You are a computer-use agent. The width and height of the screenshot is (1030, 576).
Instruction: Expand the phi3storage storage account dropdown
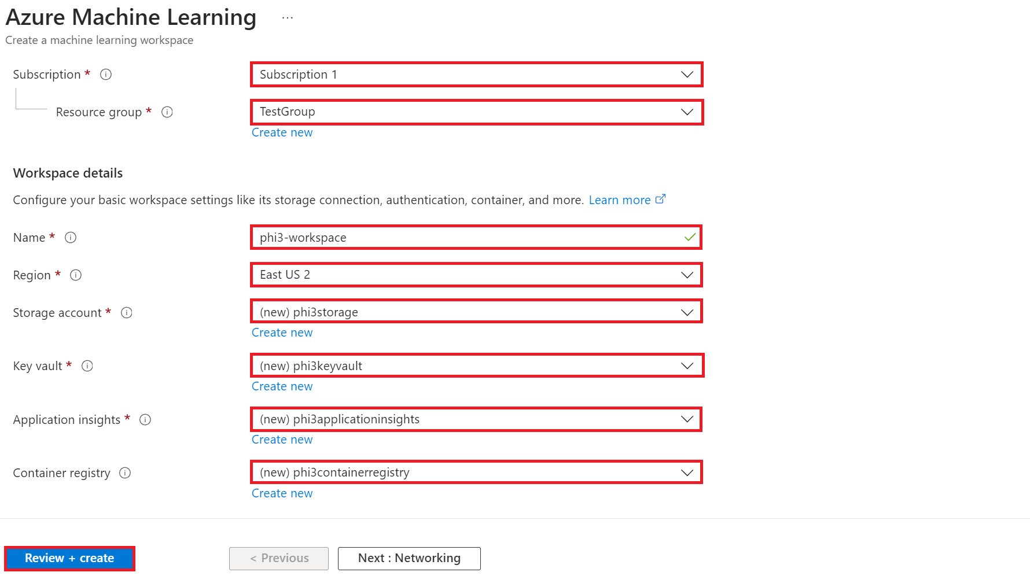coord(477,312)
